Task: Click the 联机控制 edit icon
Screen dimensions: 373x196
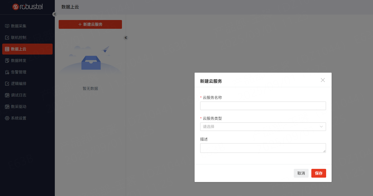Action: click(x=7, y=38)
